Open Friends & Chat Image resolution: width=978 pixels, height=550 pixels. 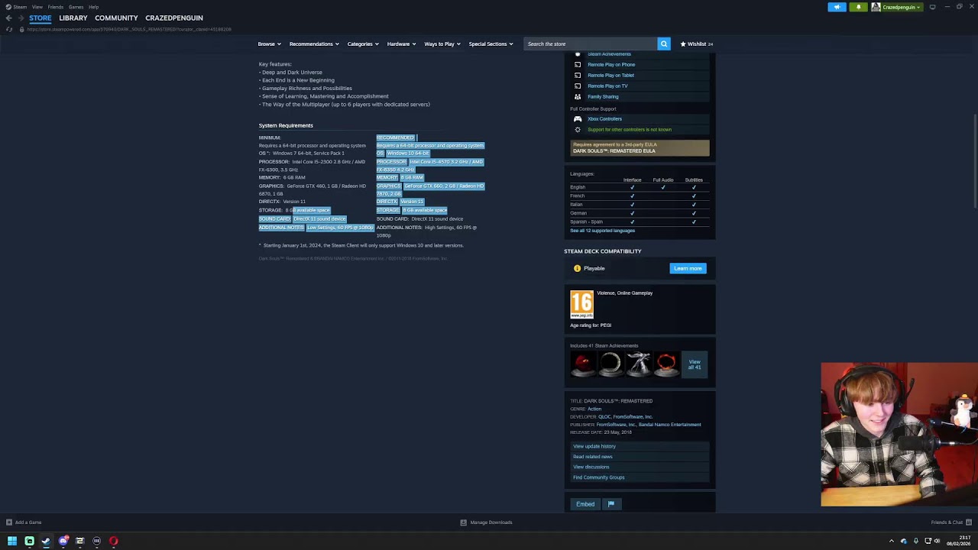click(950, 522)
